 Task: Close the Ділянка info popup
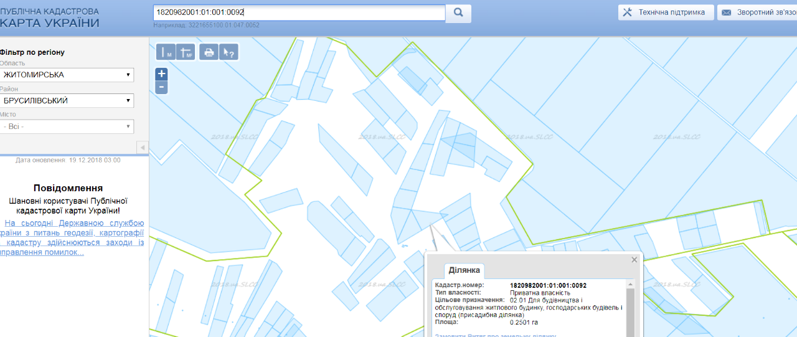634,260
